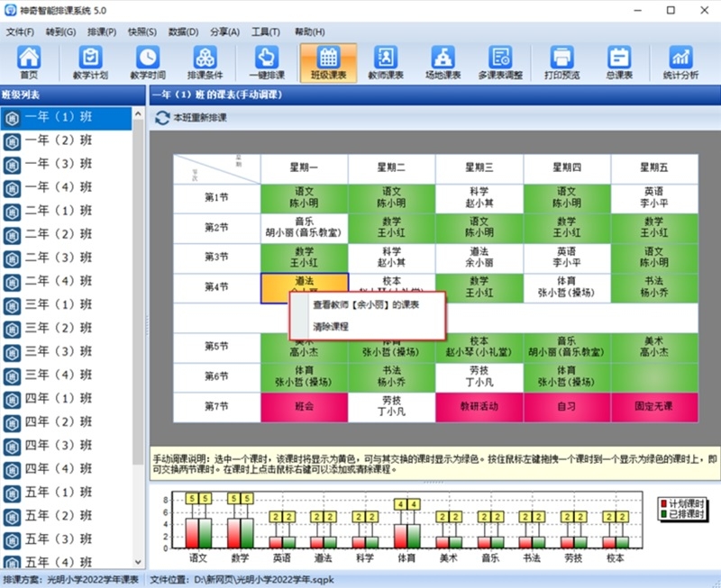Choose 清除课程 in the context menu
721x588 pixels.
click(331, 327)
